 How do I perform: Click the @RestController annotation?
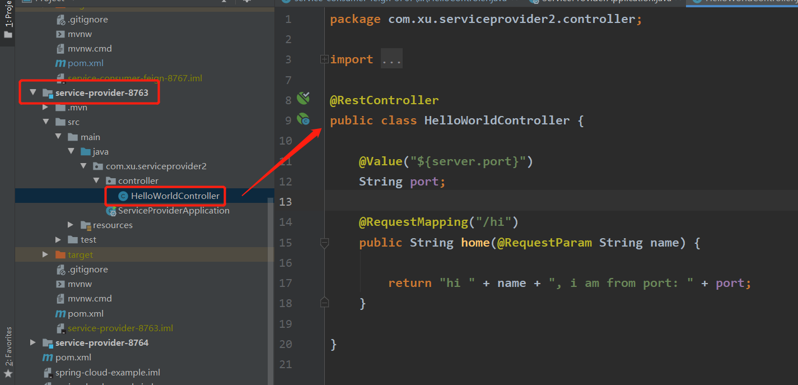[x=384, y=100]
